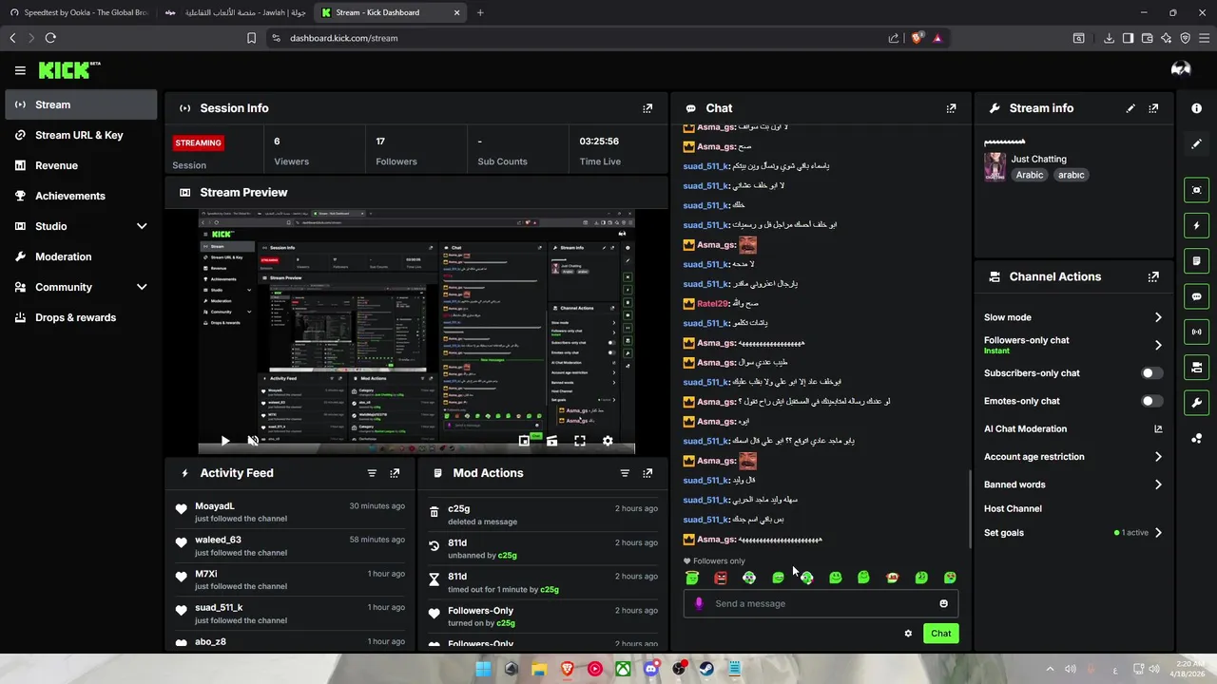This screenshot has width=1217, height=684.
Task: Toggle the broadcast signal widget in right sidebar
Action: 1196,332
